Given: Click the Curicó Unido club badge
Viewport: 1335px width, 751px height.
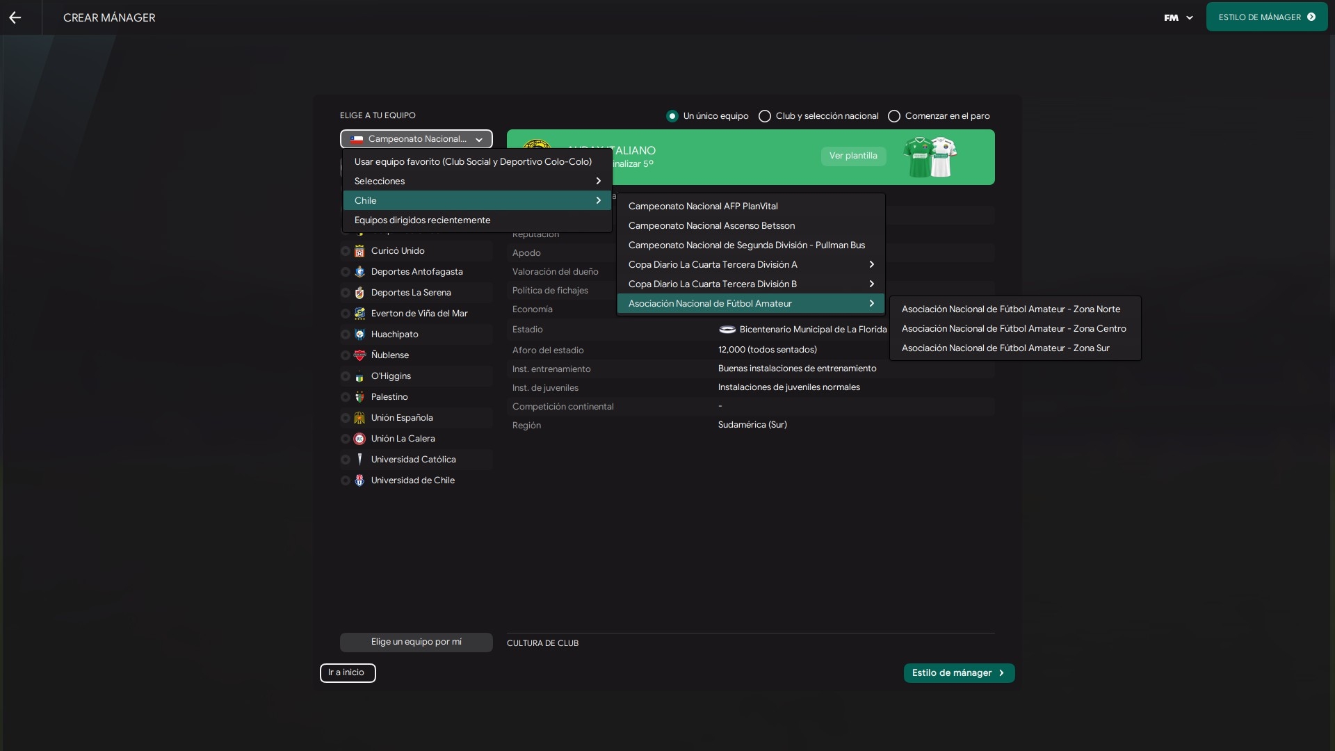Looking at the screenshot, I should point(359,251).
